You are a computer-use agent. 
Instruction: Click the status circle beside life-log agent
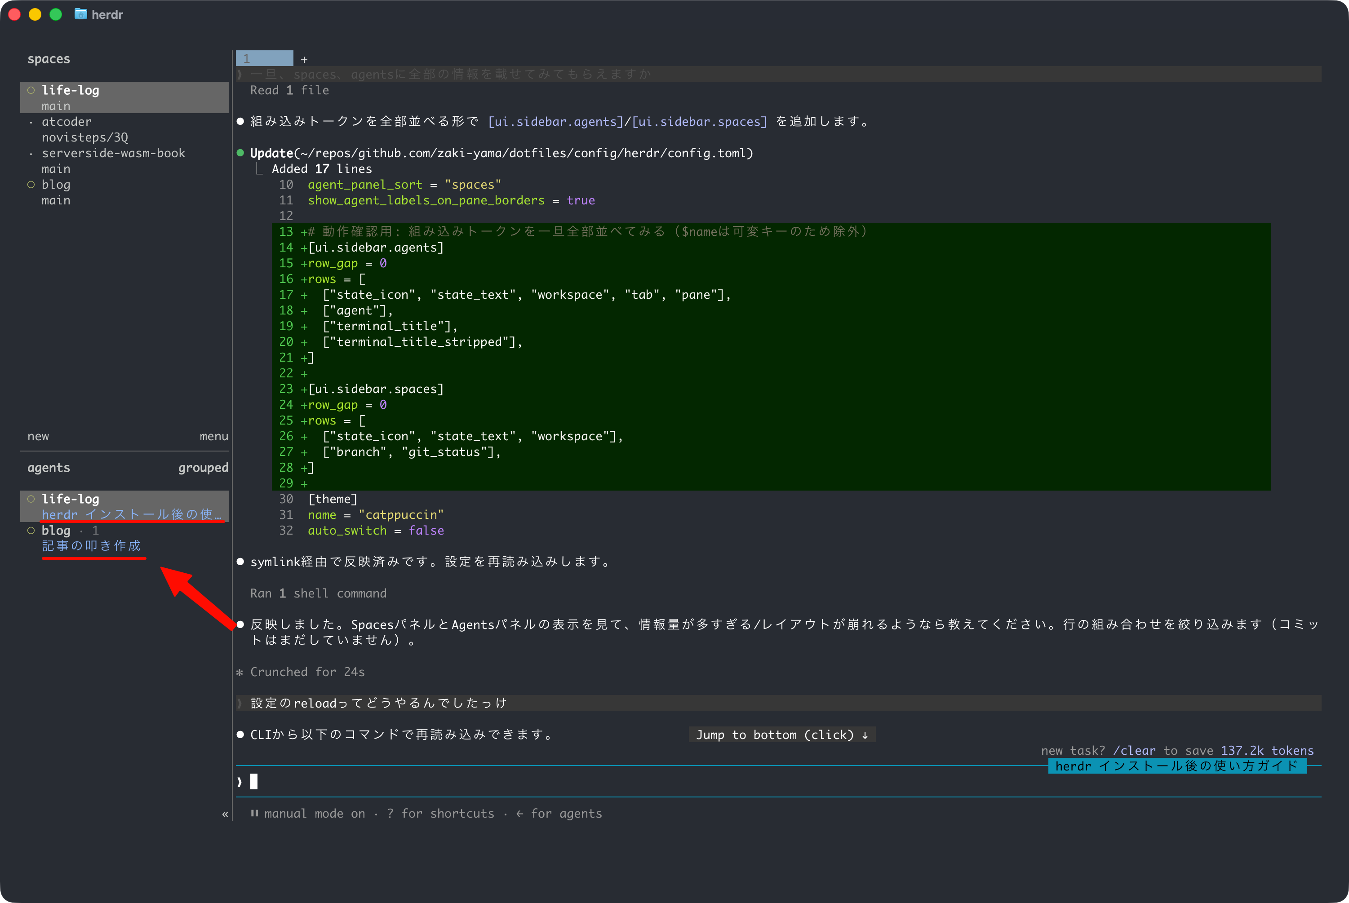[x=31, y=499]
